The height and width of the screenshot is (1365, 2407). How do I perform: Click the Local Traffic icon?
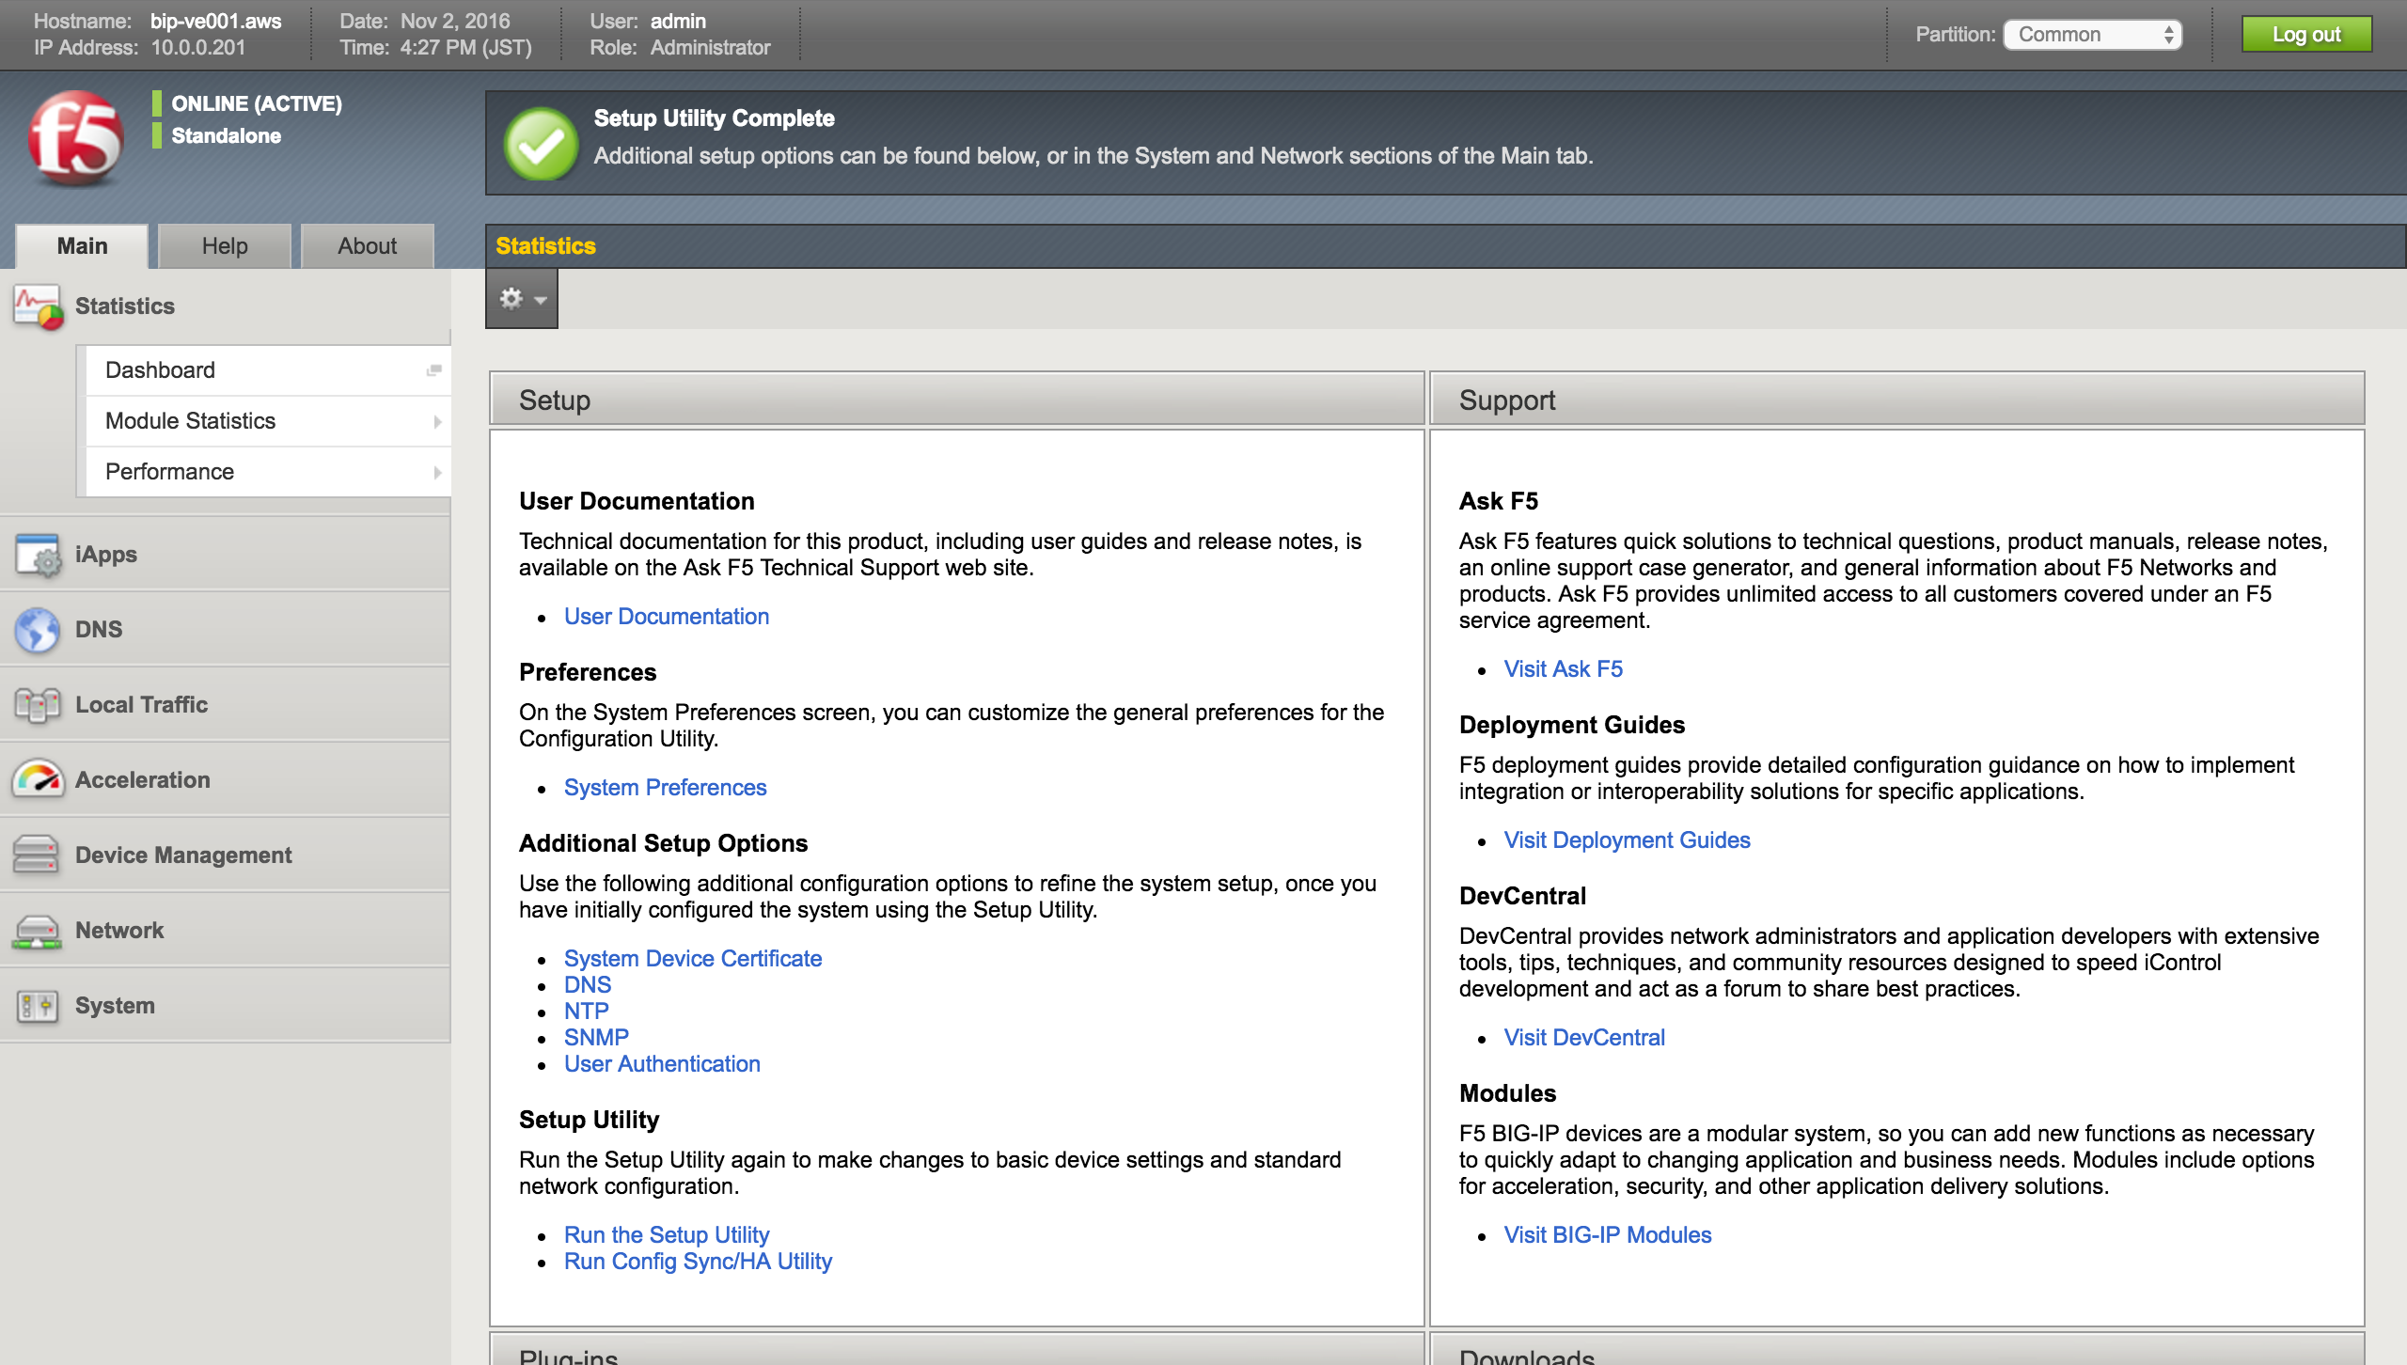38,705
